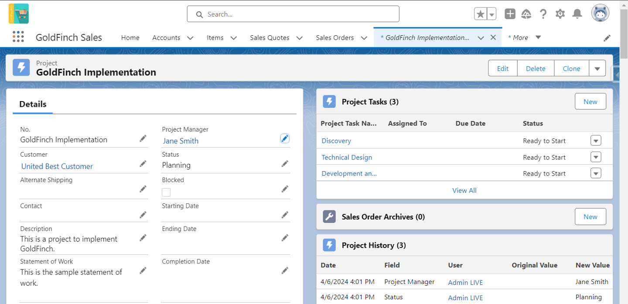Open the Favorites list dropdown arrow
The height and width of the screenshot is (304, 628).
tap(491, 14)
